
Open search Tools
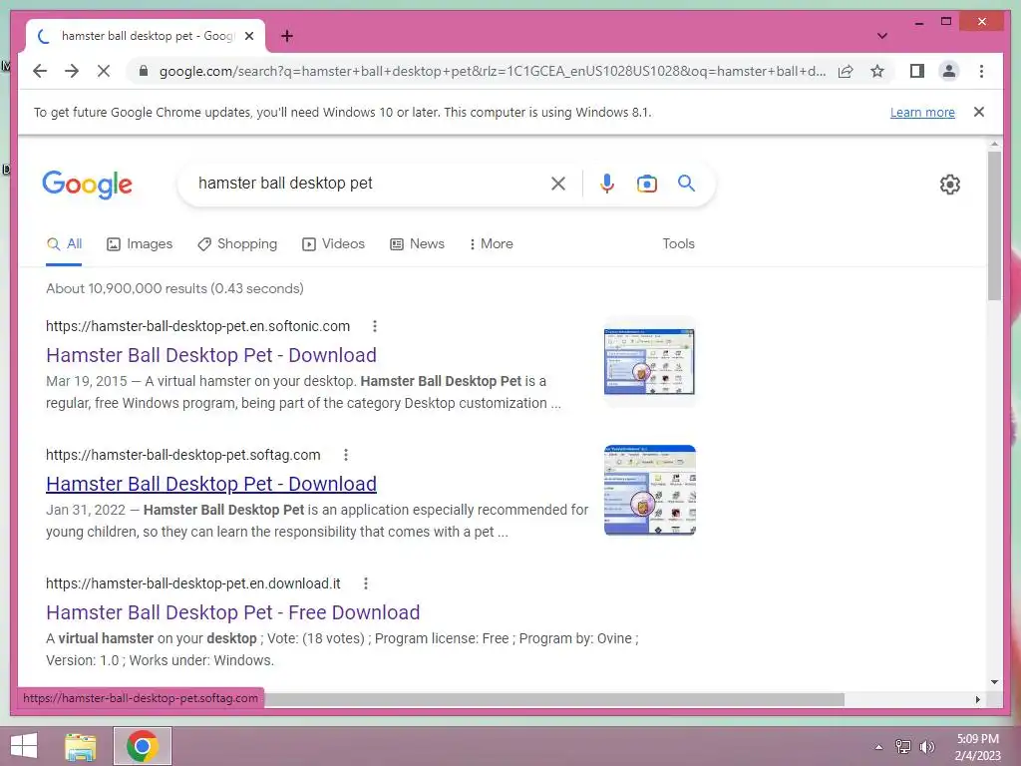(x=678, y=243)
